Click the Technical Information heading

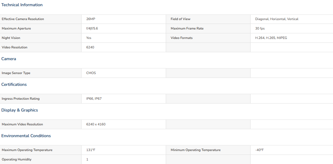tap(22, 5)
